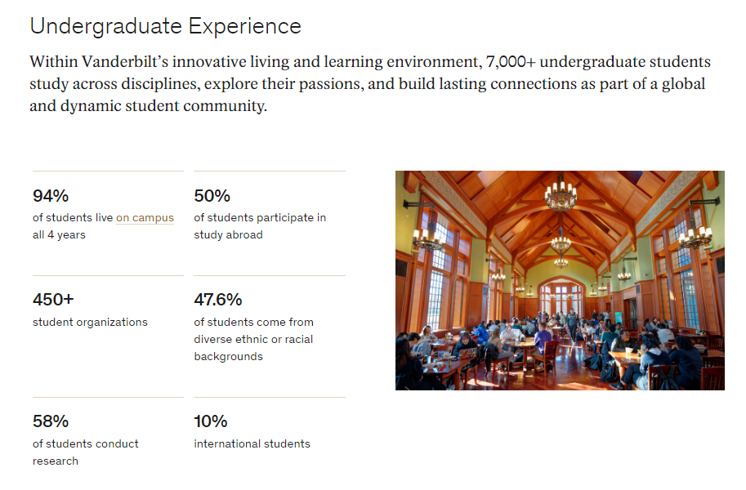Screen dimensions: 746x490
Task: Click the "international students" label text
Action: [252, 443]
